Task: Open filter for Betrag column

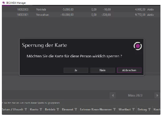Action: tap(149, 109)
